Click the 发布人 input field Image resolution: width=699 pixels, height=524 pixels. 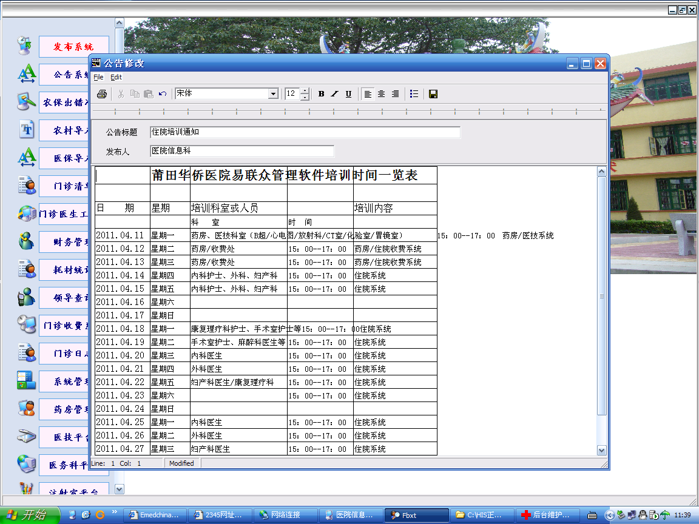[x=242, y=151]
